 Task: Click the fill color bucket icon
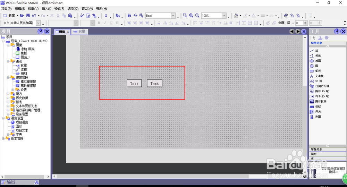pos(236,16)
